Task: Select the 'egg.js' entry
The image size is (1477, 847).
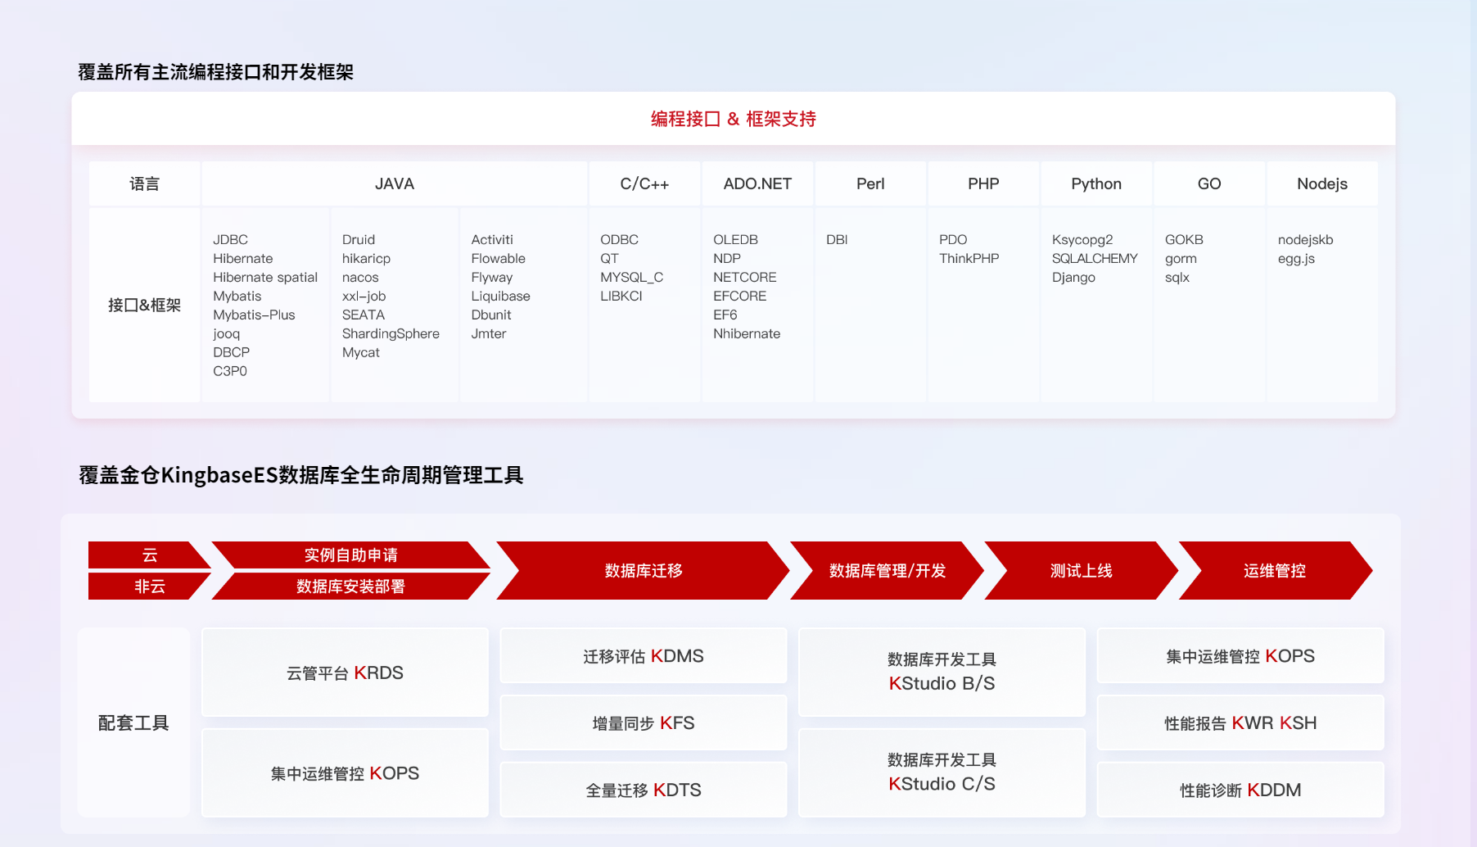Action: 1296,258
